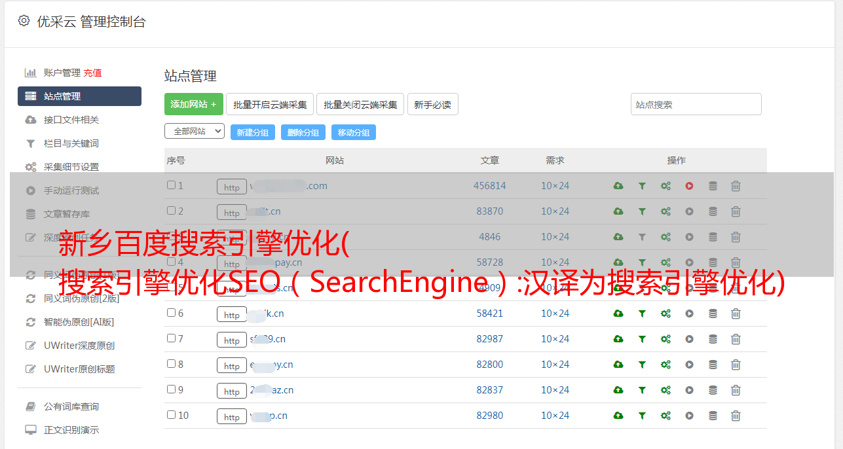This screenshot has height=449, width=843.
Task: Go to UWriter深度原创 sidebar item
Action: (x=79, y=346)
